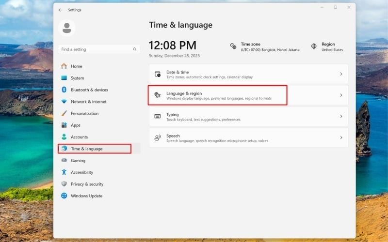Click "(UTC+07:00) Bangkok, Hanoi, Jakarta" text
Viewport: 388px width, 242px height.
(x=270, y=50)
